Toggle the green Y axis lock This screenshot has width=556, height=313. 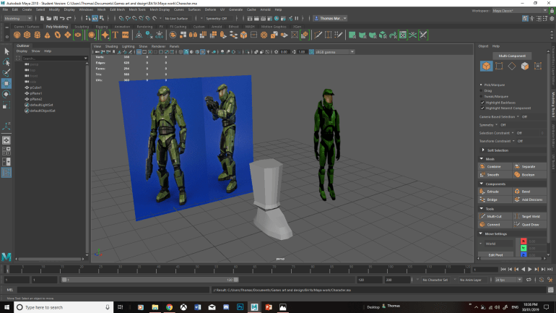(x=524, y=248)
